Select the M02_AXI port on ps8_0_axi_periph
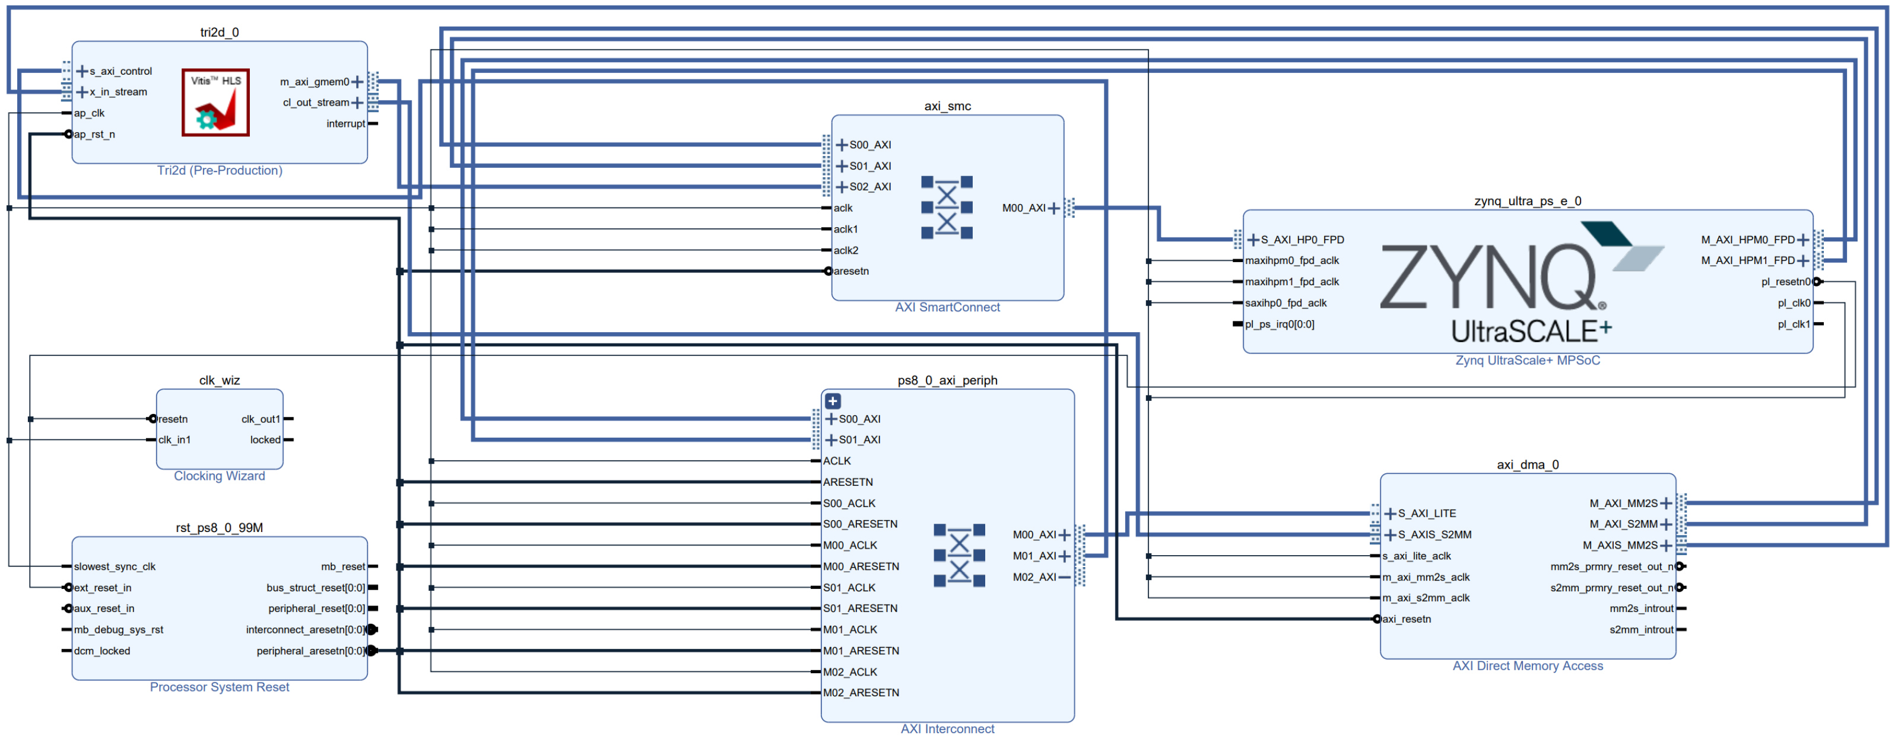This screenshot has width=1898, height=739. pos(1034,578)
